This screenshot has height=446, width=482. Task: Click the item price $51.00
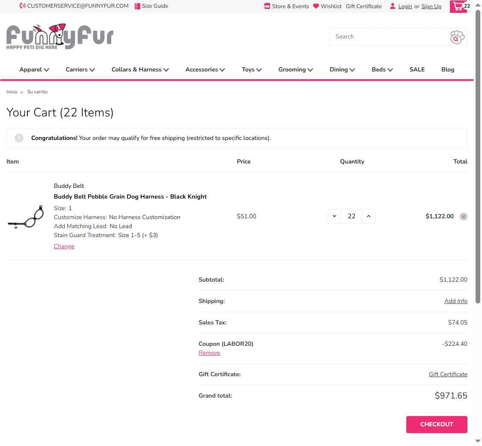click(246, 216)
